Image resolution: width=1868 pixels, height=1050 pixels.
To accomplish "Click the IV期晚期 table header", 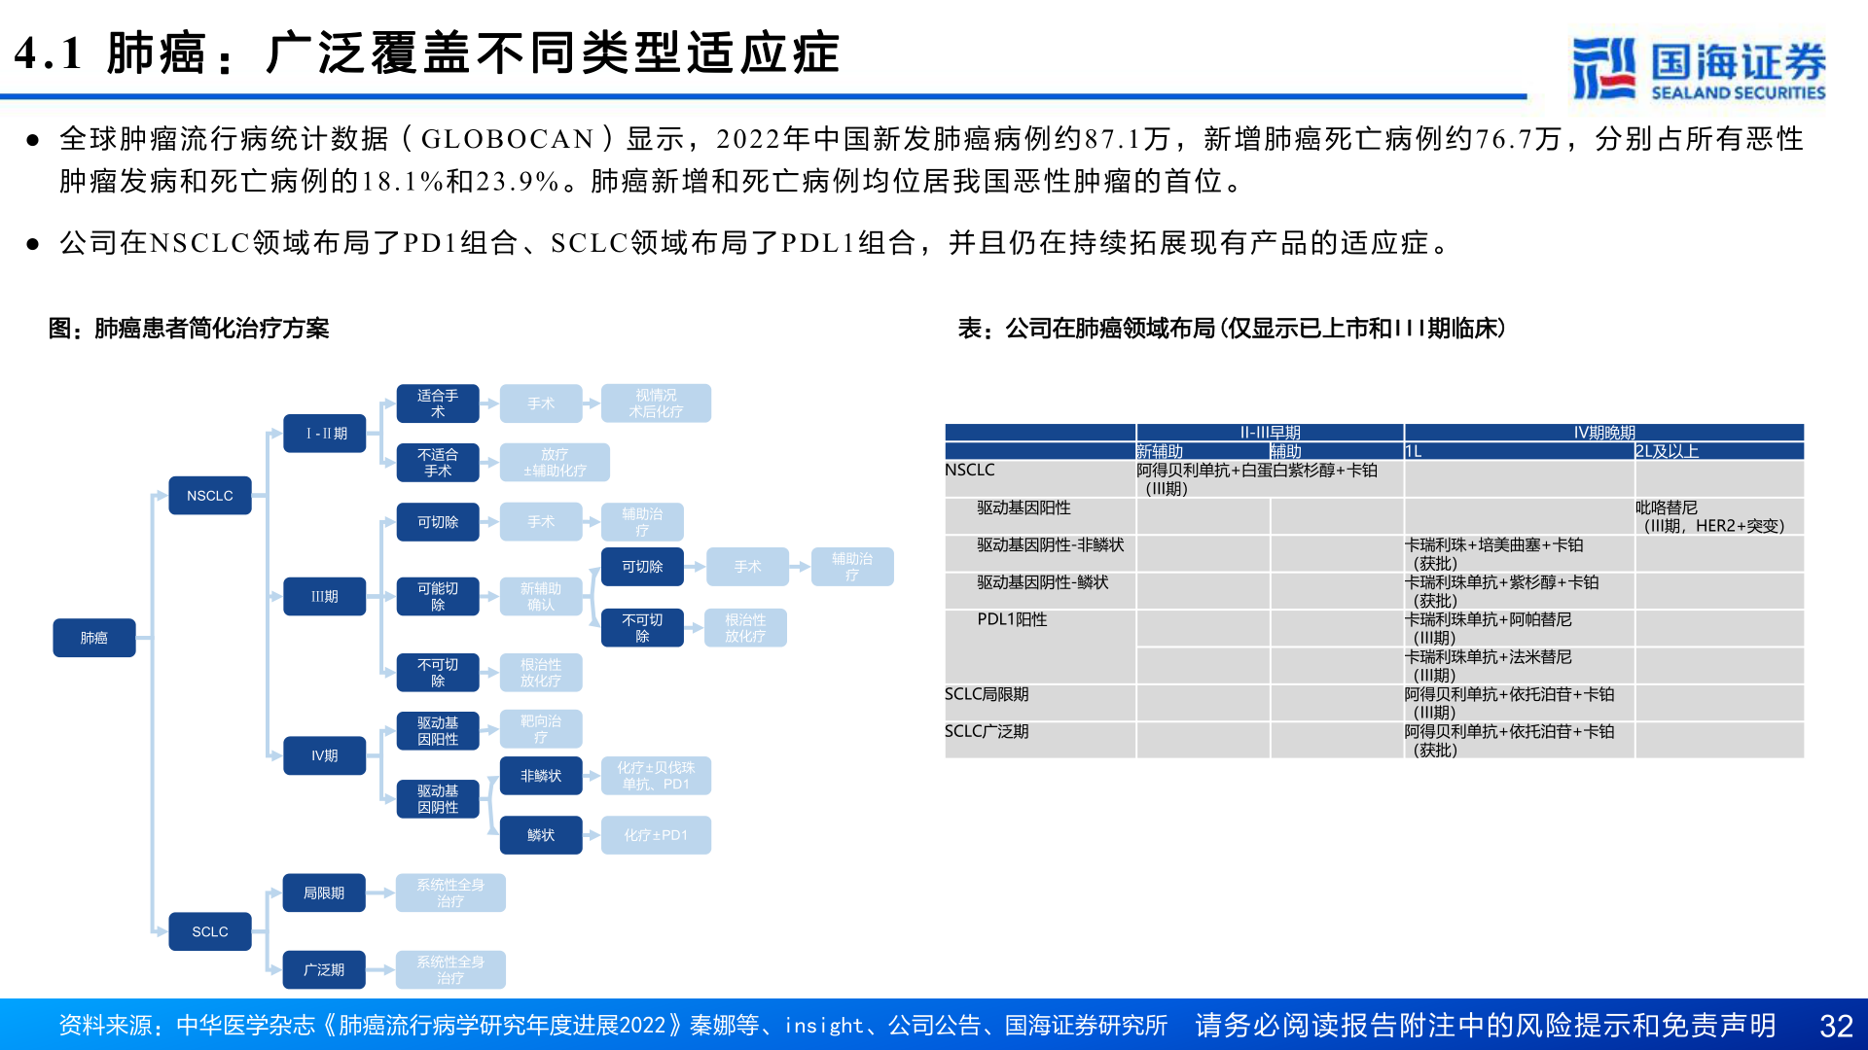I will pos(1604,433).
